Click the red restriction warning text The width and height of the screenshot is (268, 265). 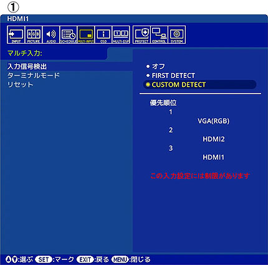(200, 176)
